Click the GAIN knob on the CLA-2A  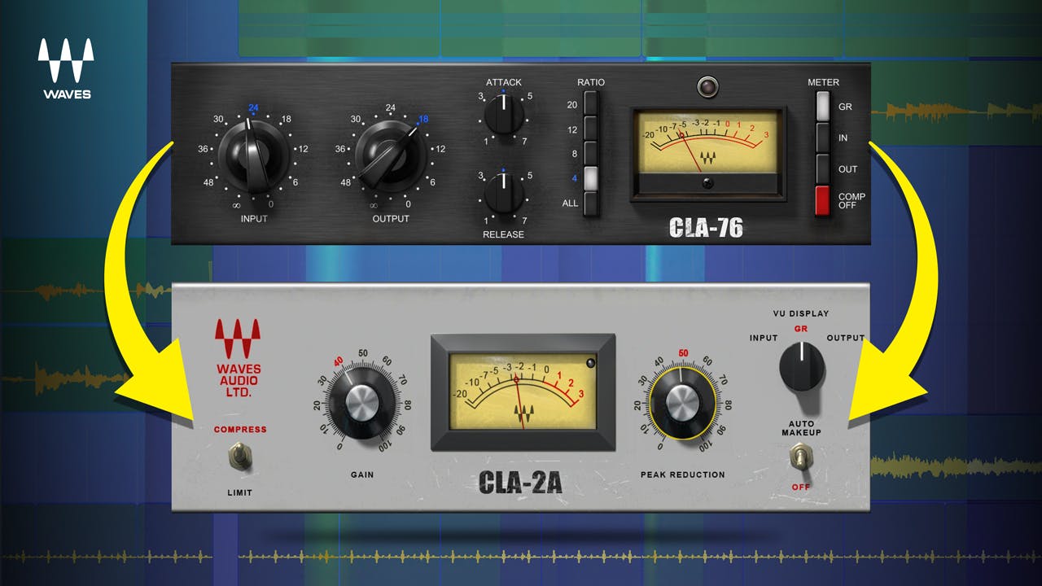(x=365, y=403)
